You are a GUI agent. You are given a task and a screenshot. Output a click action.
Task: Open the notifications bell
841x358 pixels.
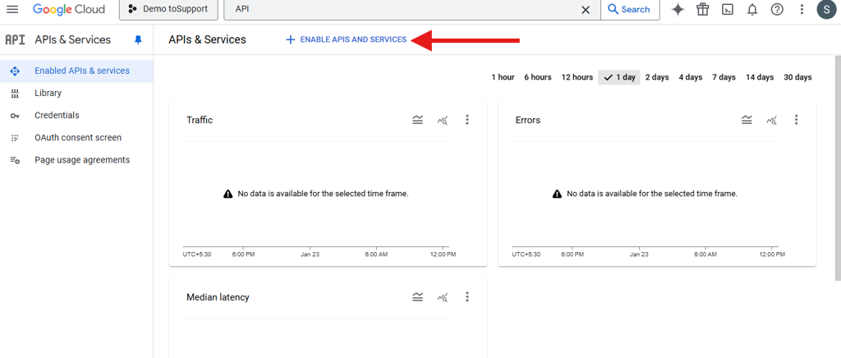pyautogui.click(x=752, y=10)
